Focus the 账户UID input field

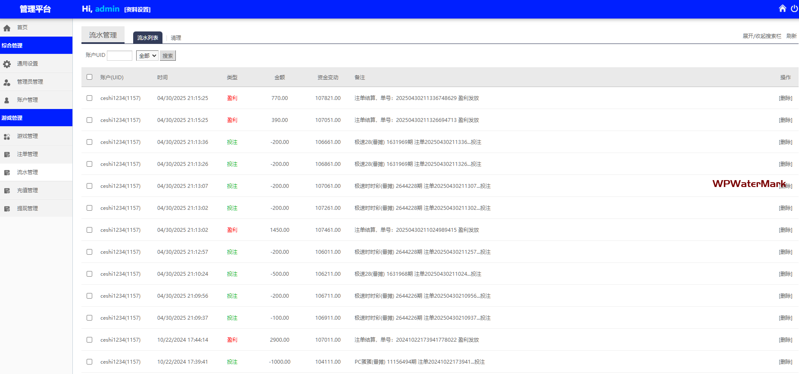119,56
